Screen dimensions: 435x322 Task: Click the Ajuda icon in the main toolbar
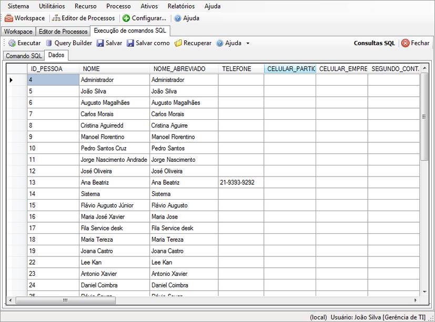pyautogui.click(x=178, y=18)
